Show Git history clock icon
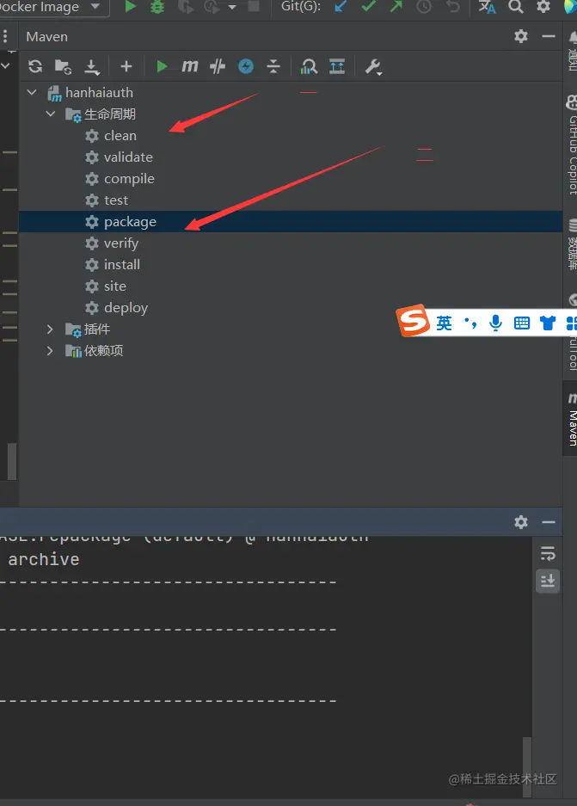 click(424, 7)
